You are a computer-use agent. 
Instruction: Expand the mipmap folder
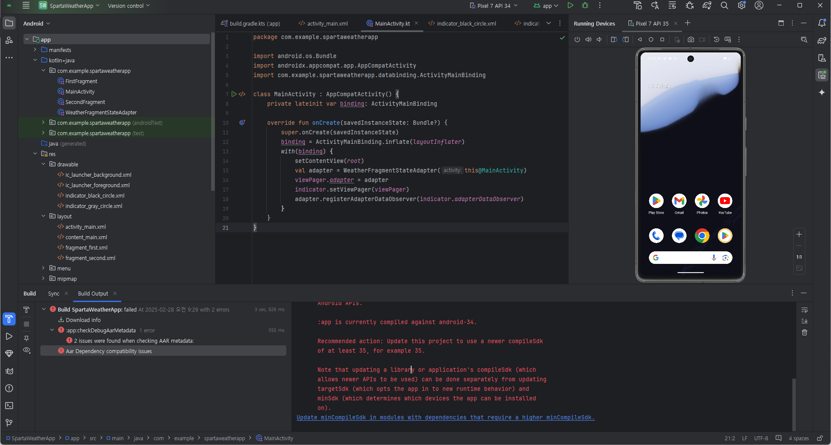(x=43, y=279)
